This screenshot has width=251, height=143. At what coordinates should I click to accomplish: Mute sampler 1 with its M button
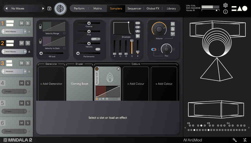pyautogui.click(x=22, y=23)
